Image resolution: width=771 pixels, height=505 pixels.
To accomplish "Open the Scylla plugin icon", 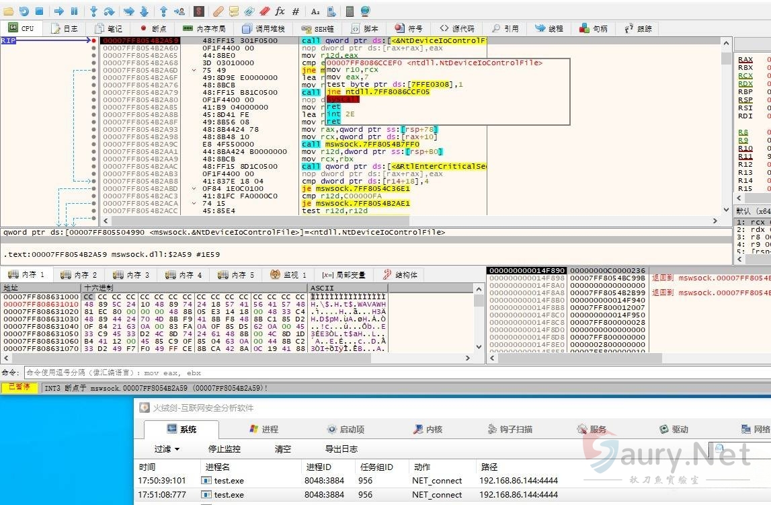I will 198,11.
